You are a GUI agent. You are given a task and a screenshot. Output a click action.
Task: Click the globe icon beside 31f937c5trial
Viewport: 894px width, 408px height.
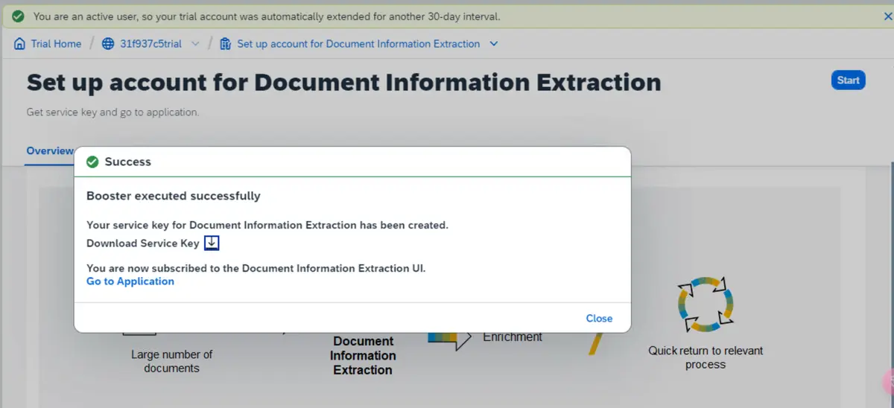pyautogui.click(x=109, y=44)
